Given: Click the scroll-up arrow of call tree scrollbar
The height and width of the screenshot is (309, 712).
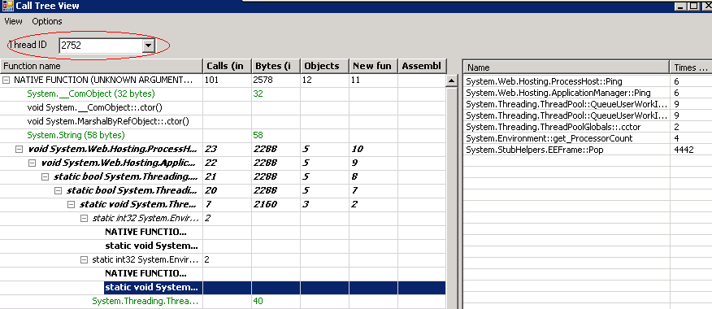Looking at the screenshot, I should pyautogui.click(x=451, y=81).
